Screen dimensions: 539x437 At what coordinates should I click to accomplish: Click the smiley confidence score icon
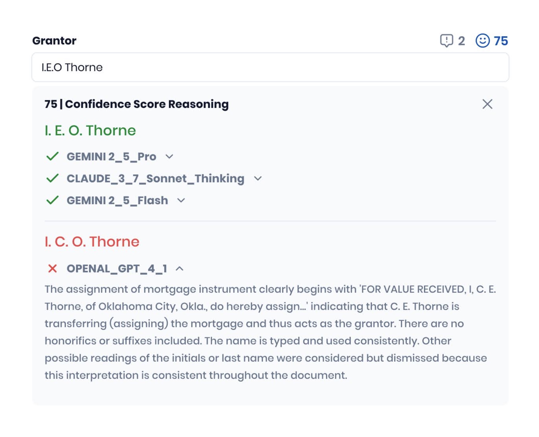482,40
